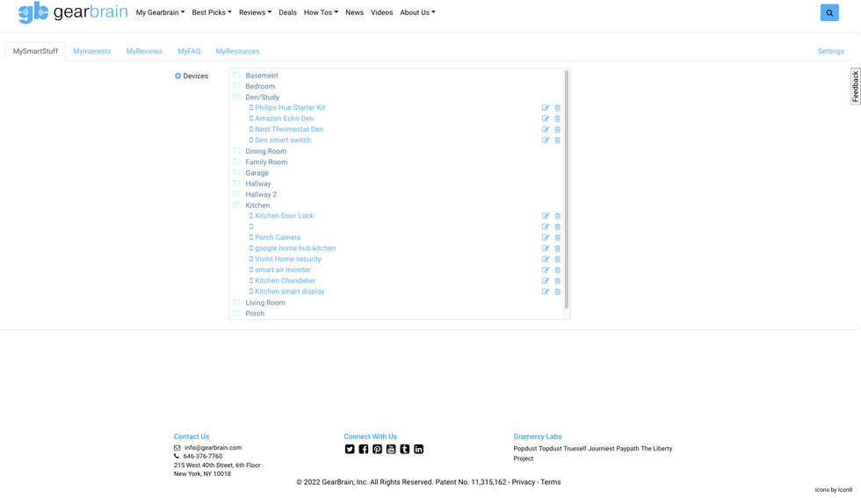Switch to the MyInterests tab

(x=91, y=51)
